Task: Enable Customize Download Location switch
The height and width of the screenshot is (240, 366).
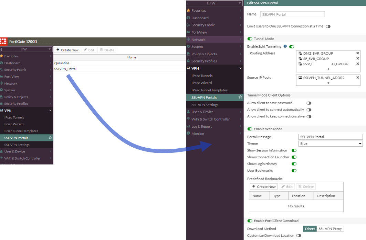Action: (299, 236)
